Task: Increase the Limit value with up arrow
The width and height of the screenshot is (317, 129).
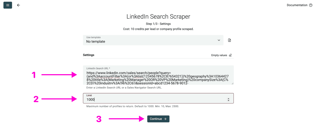Action: click(x=228, y=99)
